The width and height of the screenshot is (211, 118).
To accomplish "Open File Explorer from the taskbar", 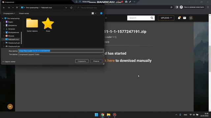I will 108,115.
